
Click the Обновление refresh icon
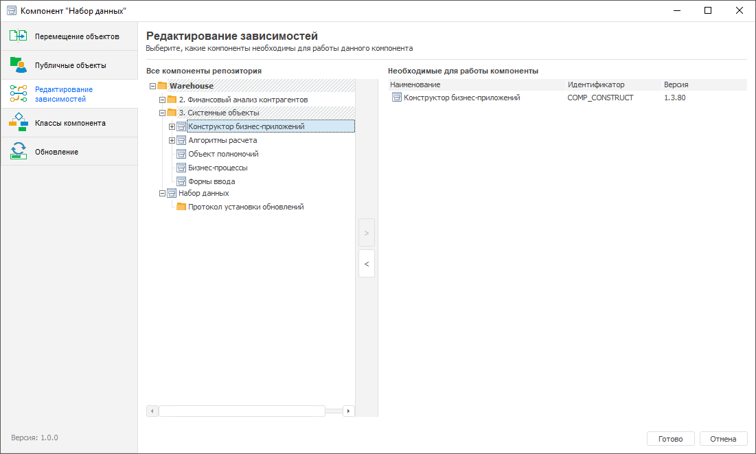[19, 152]
